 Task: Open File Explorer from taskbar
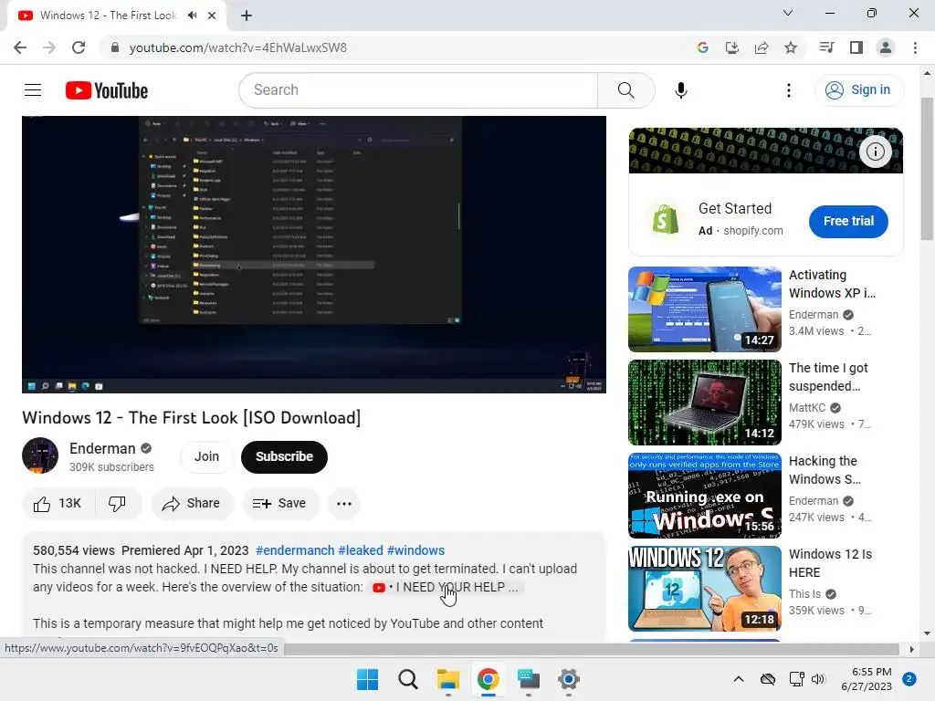pos(447,679)
